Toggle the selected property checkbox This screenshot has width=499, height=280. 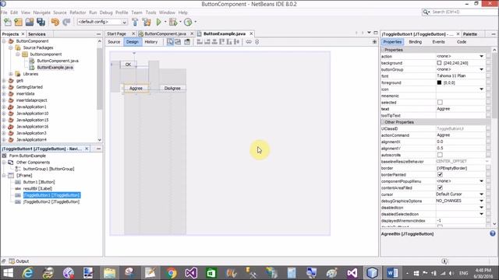[440, 102]
